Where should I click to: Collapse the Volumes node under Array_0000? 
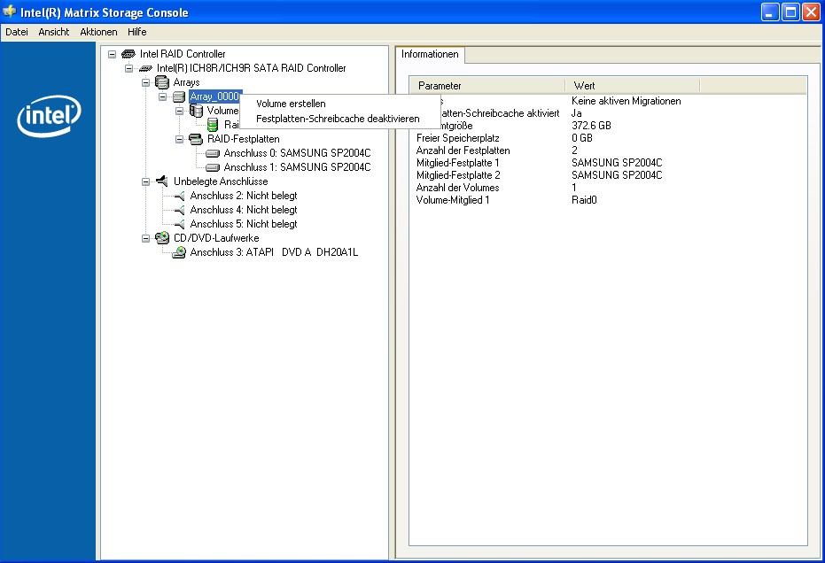tap(179, 111)
